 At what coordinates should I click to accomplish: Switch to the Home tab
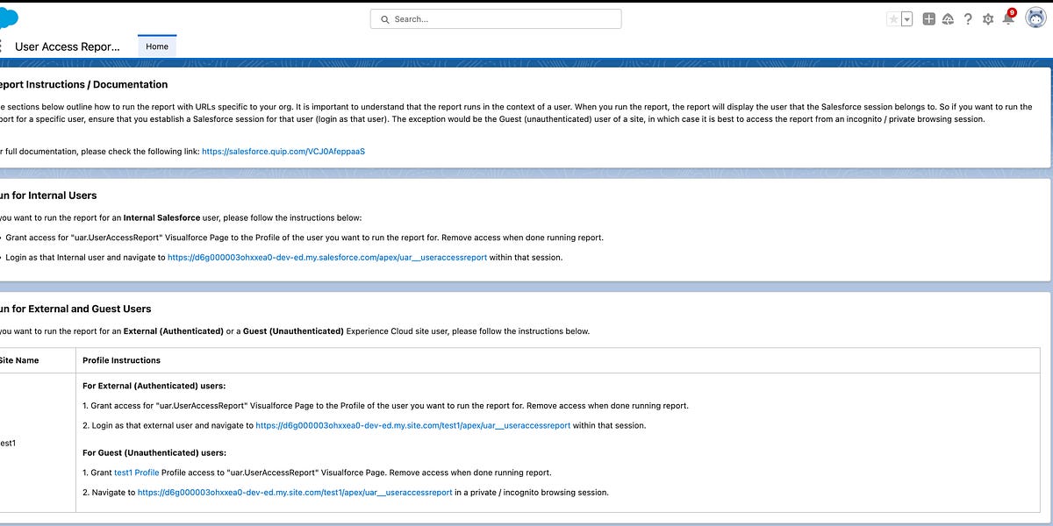tap(156, 46)
